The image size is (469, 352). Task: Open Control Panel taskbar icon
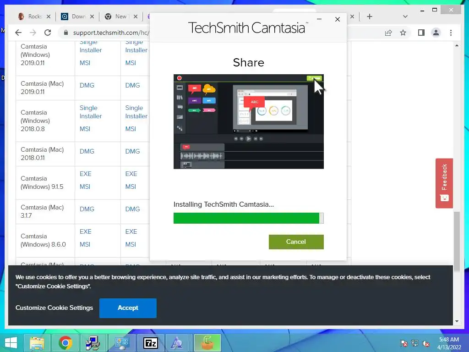click(122, 343)
